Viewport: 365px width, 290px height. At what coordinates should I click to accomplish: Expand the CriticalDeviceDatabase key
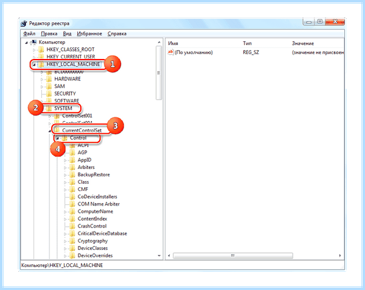[x=65, y=234]
